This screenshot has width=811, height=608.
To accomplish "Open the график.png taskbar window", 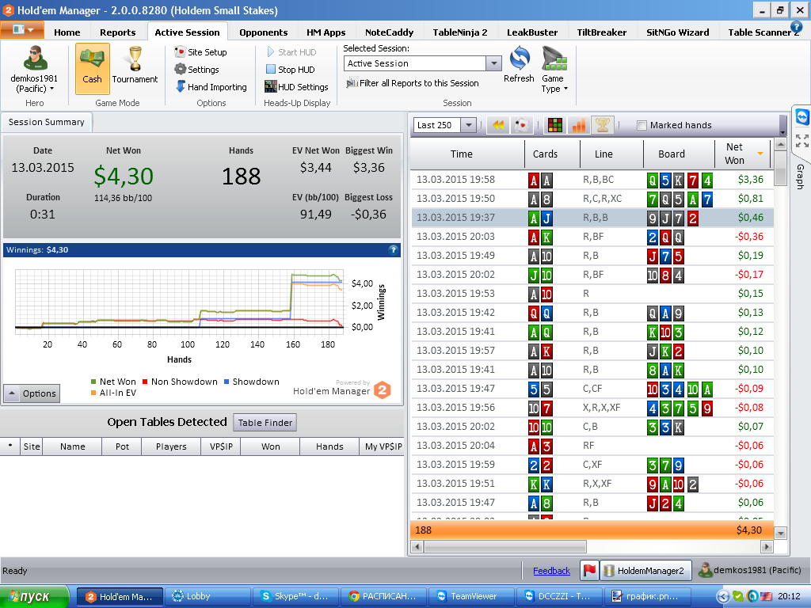I will [649, 597].
